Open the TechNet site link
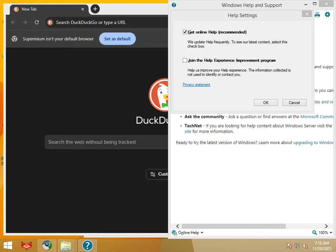Screen dimensions: 336x252 click(x=188, y=131)
